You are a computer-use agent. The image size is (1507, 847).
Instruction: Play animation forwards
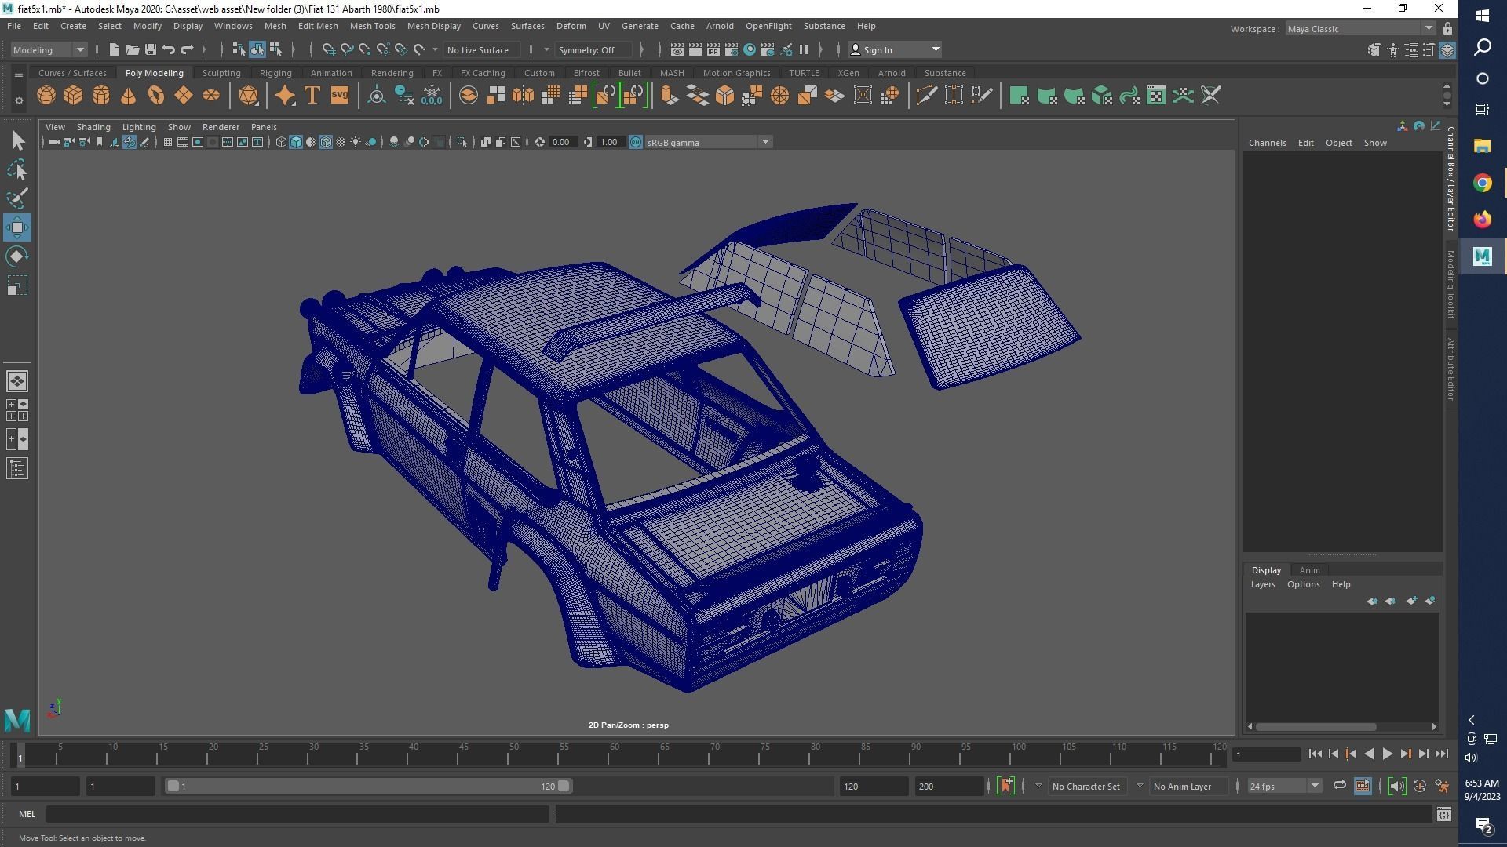point(1387,754)
